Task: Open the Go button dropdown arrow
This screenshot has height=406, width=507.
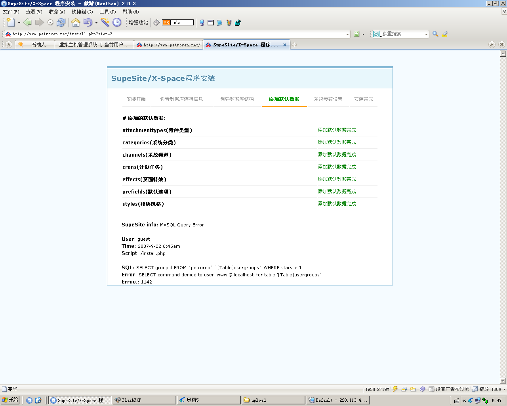Action: tap(363, 34)
